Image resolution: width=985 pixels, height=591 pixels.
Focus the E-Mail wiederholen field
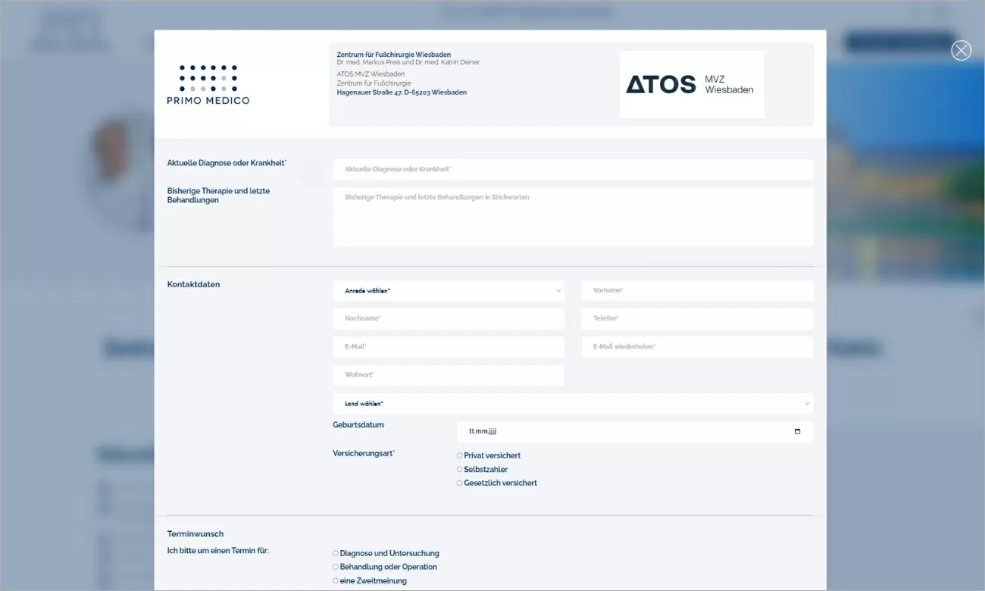(696, 346)
